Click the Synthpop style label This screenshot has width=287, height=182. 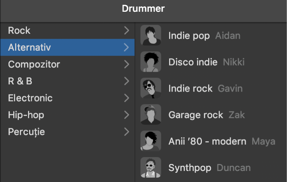[190, 168]
